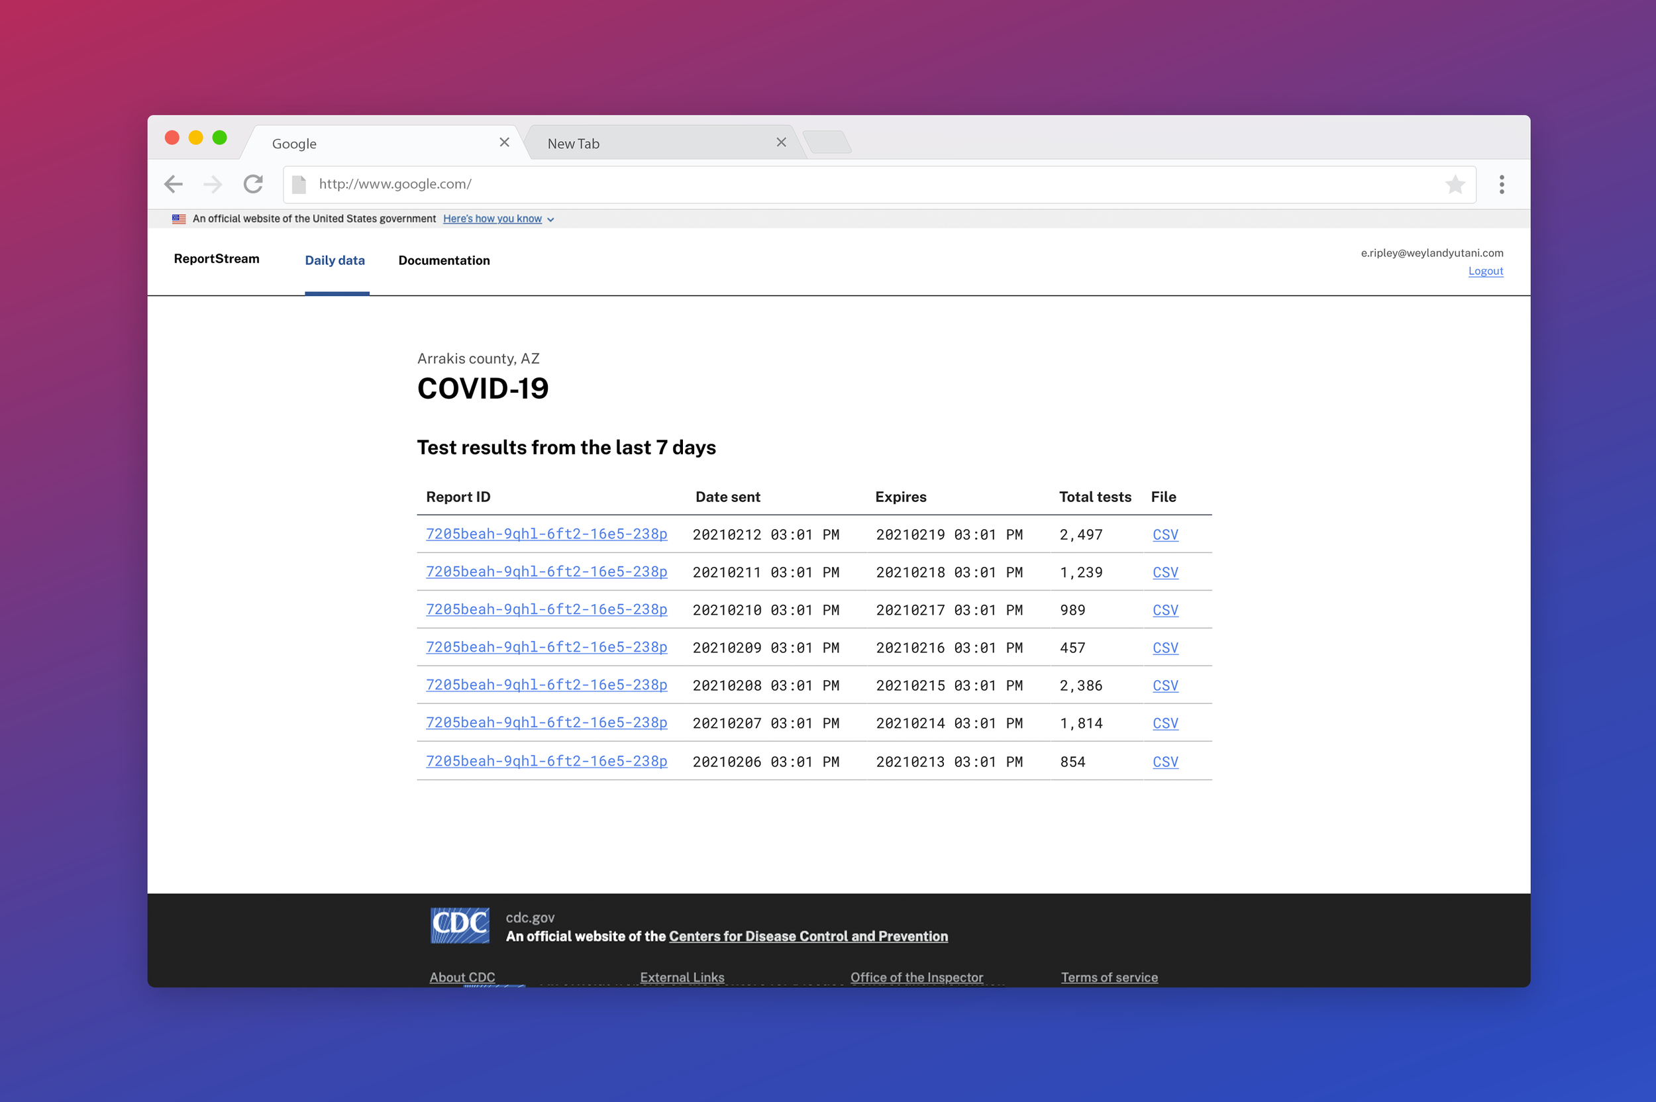Viewport: 1656px width, 1102px height.
Task: Open the Documentation nav item
Action: click(444, 260)
